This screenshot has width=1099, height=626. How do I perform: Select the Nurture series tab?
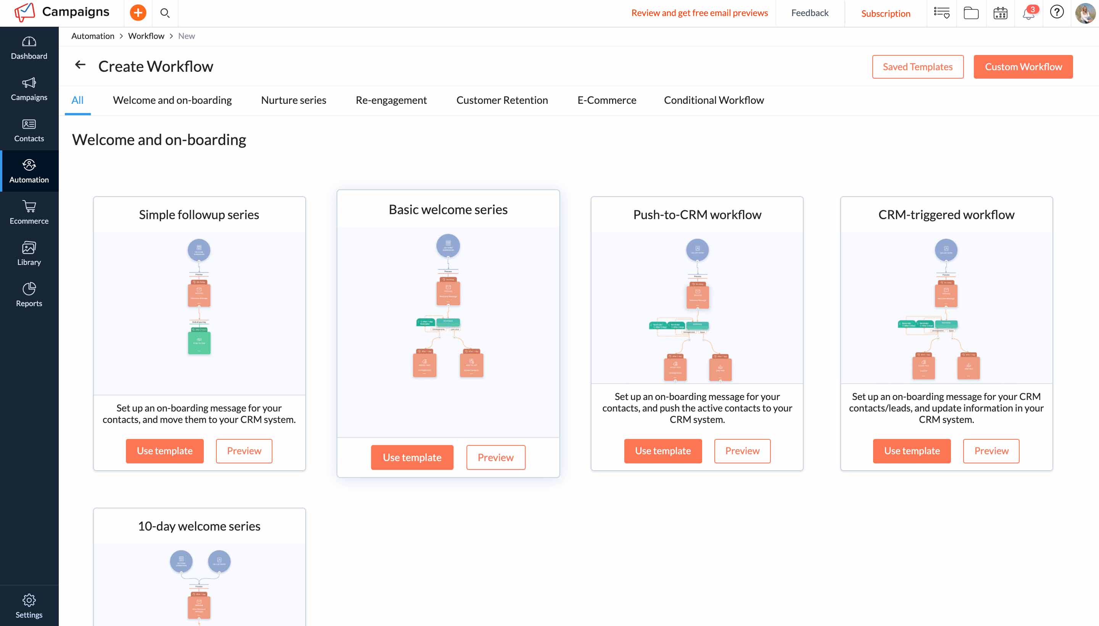293,100
